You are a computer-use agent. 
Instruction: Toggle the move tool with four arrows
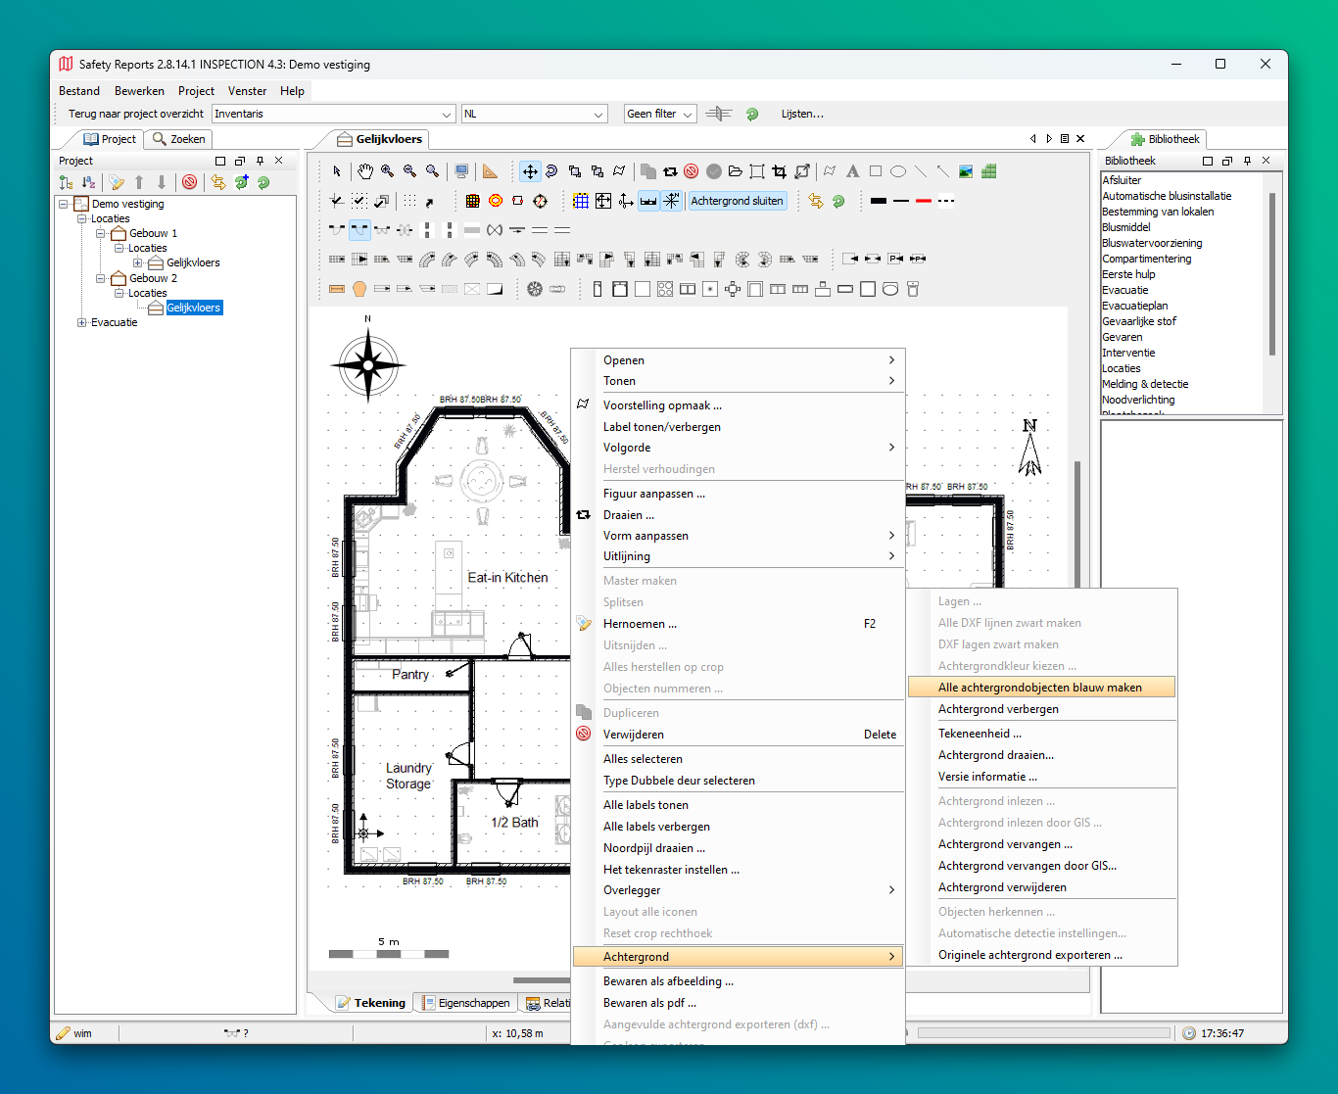click(x=530, y=171)
